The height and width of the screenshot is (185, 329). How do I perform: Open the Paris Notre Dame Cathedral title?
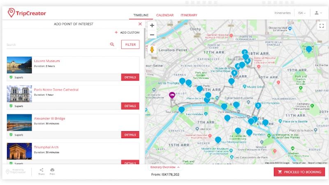56,90
